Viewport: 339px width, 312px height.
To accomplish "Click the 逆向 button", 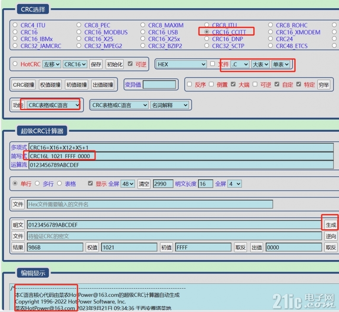I will click(x=331, y=236).
